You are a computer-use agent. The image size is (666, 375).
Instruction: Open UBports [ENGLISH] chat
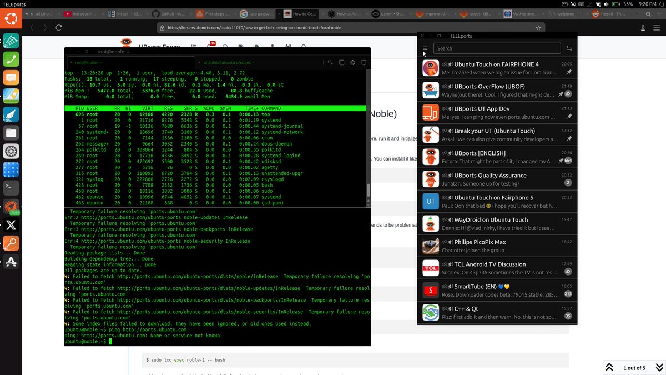(x=497, y=157)
